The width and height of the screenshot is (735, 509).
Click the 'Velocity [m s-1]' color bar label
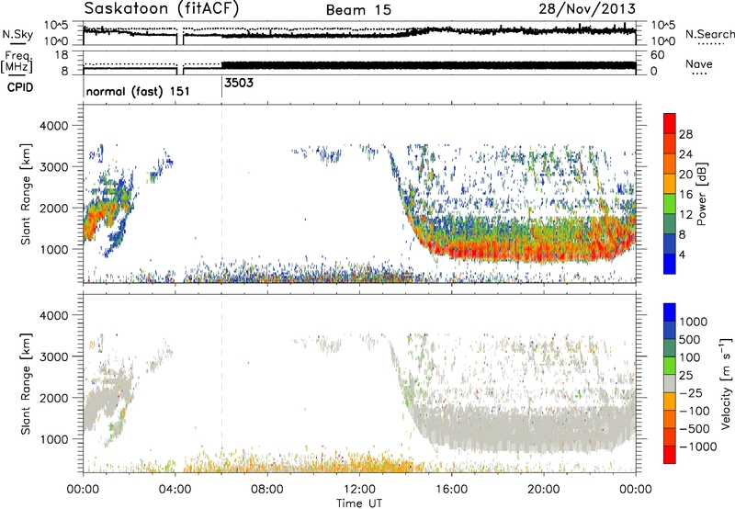(x=726, y=383)
